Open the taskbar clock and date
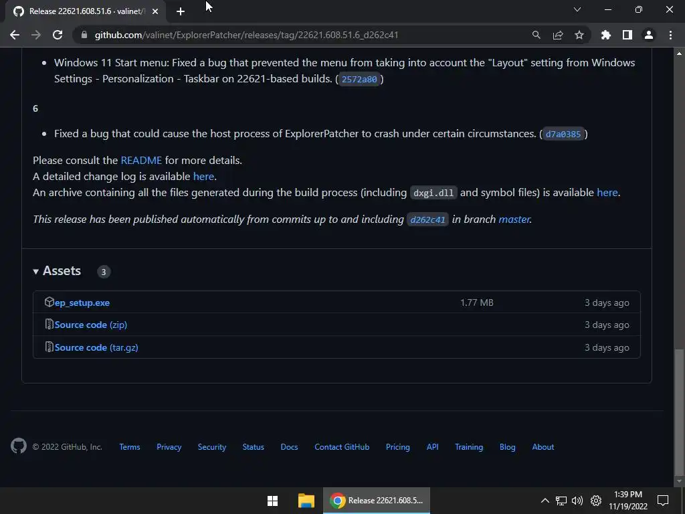 (x=628, y=501)
